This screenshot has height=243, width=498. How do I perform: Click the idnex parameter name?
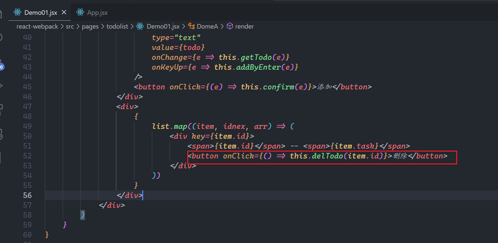click(234, 126)
